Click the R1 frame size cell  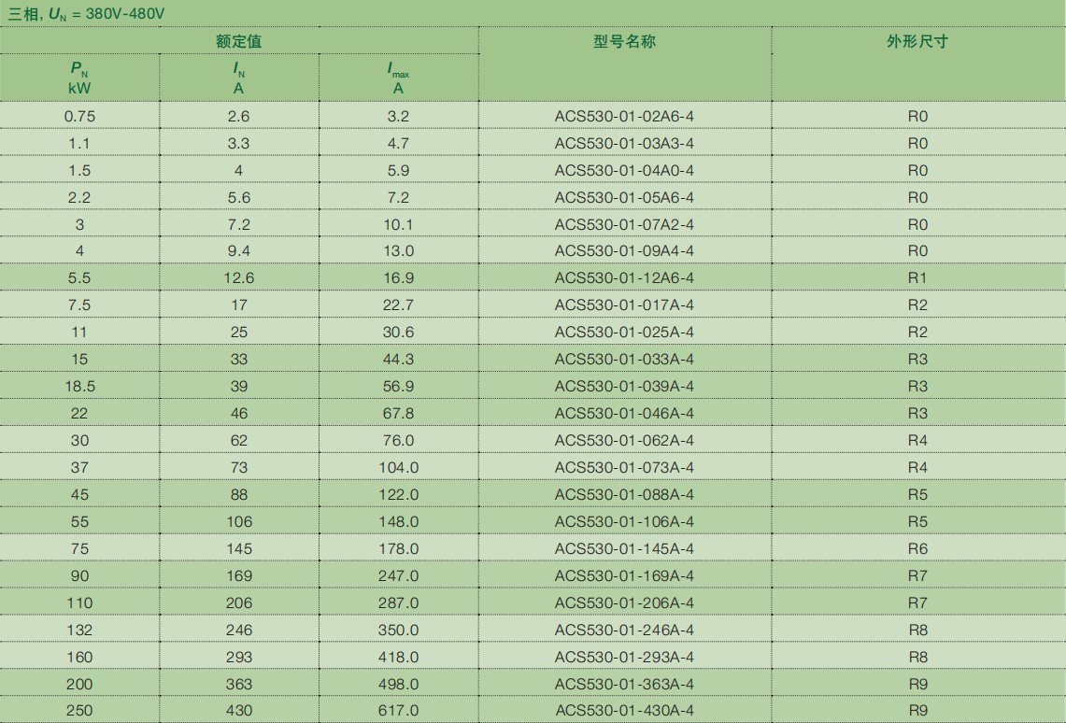tap(917, 277)
